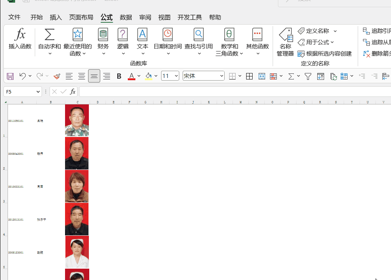Click the fx button in formula bar

pos(73,92)
